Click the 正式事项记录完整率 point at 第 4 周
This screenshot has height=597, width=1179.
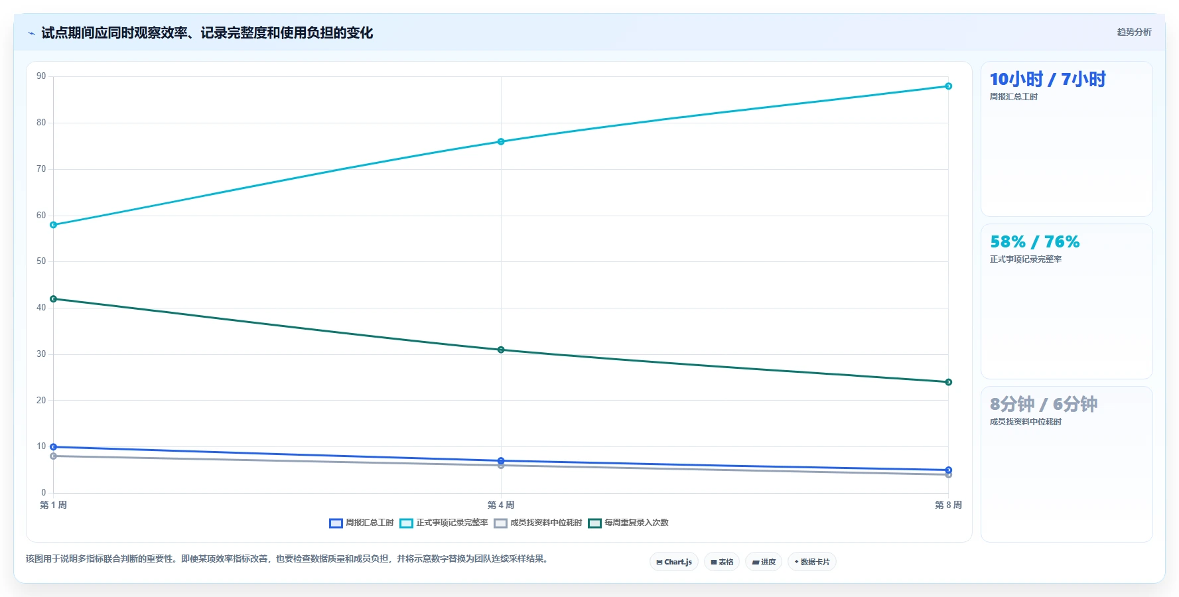[501, 141]
